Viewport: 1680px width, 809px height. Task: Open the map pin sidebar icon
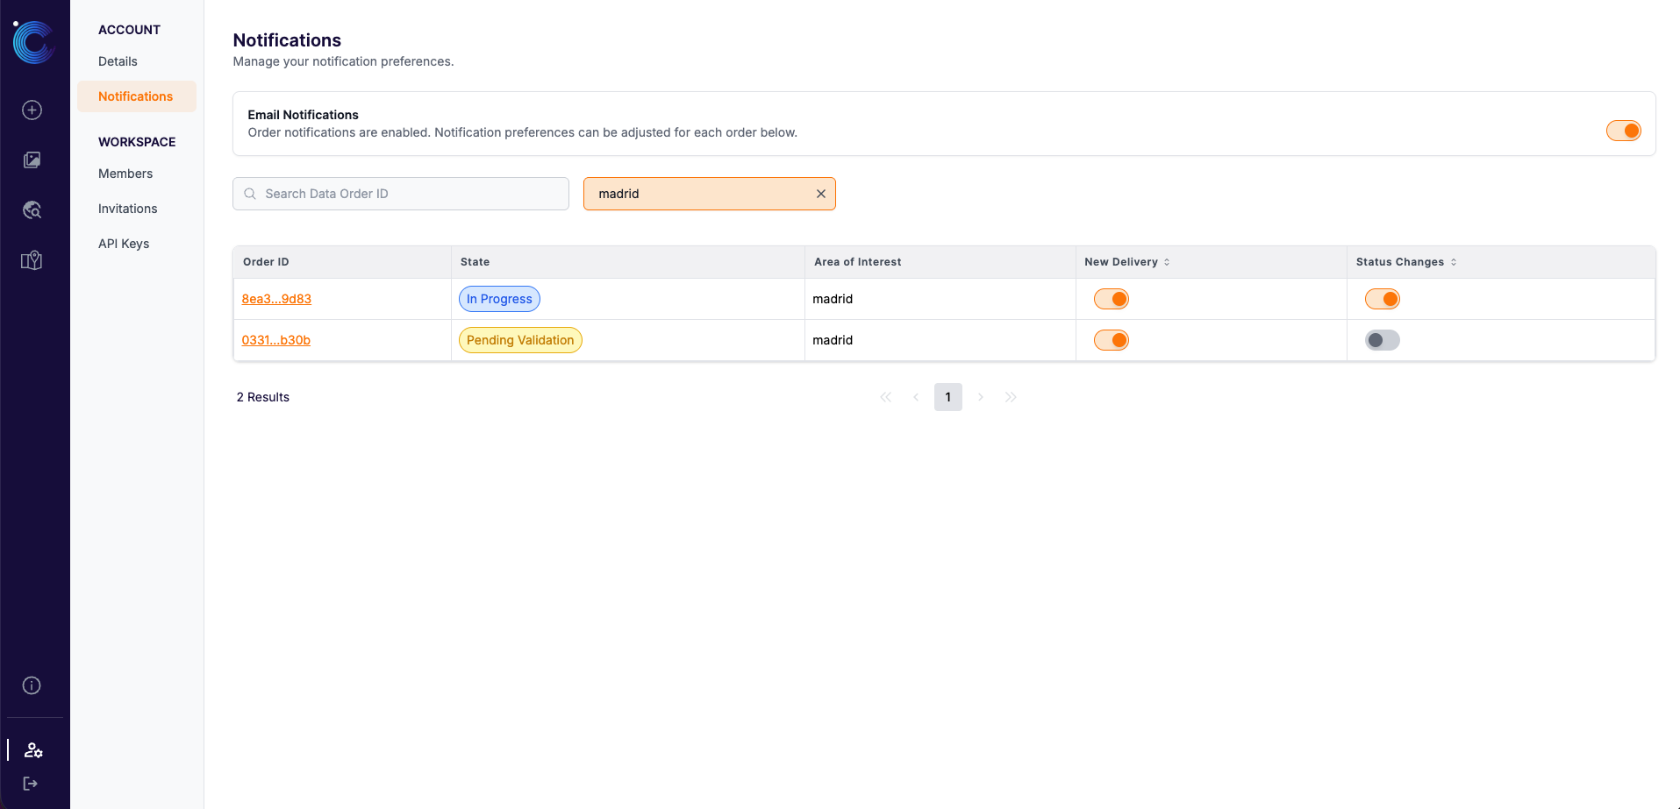(x=32, y=260)
